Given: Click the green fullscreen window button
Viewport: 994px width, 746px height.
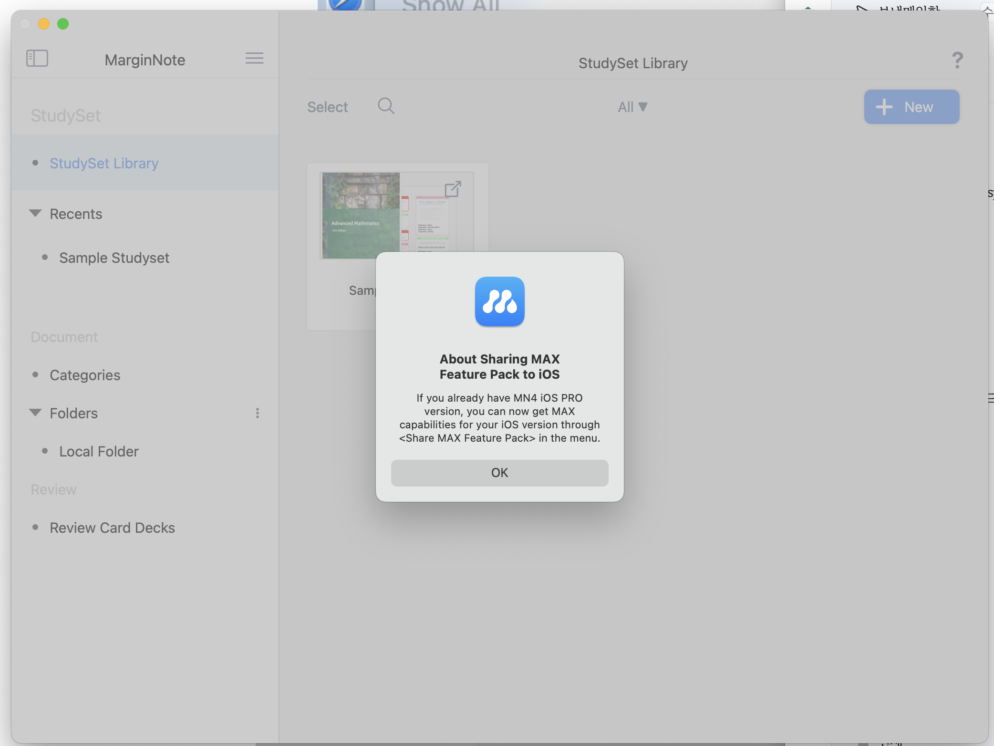Looking at the screenshot, I should point(63,24).
